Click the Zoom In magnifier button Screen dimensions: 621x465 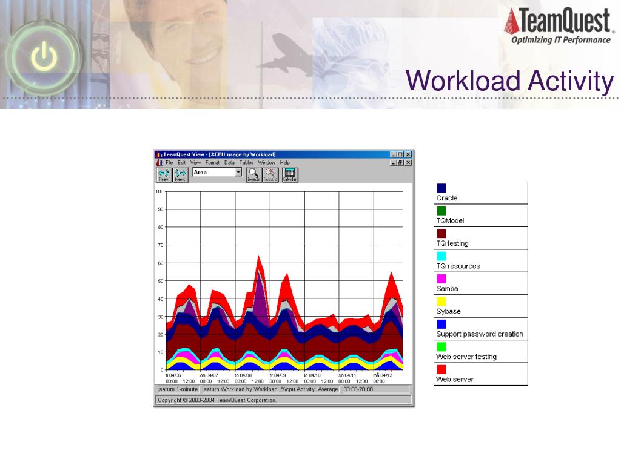(x=254, y=175)
